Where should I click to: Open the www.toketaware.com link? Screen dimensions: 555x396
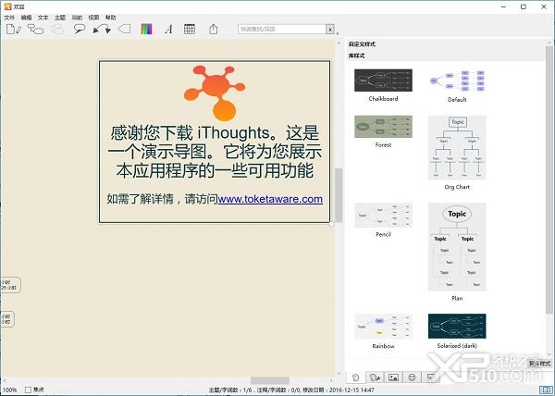pos(270,199)
